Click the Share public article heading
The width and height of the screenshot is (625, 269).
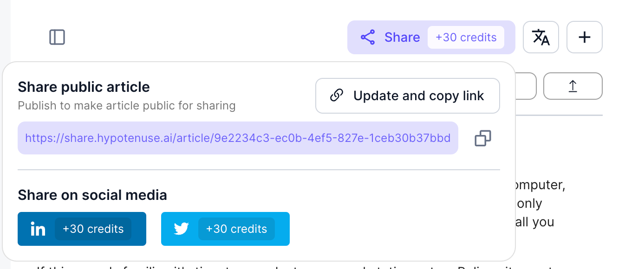(84, 87)
